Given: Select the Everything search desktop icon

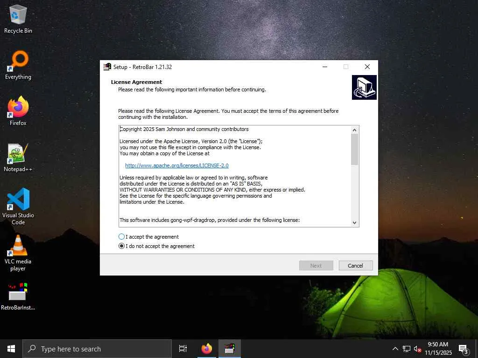Looking at the screenshot, I should [x=18, y=65].
